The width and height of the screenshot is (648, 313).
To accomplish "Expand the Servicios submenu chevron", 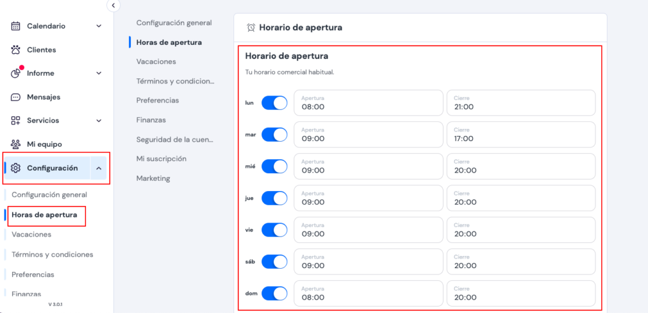I will (x=99, y=121).
